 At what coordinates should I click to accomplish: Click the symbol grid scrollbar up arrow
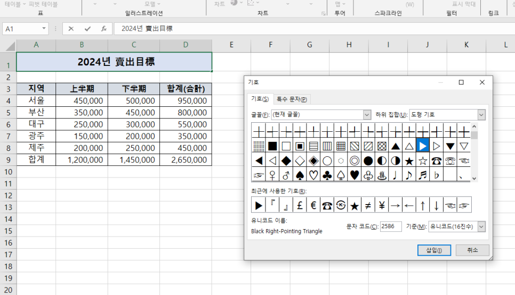point(474,126)
